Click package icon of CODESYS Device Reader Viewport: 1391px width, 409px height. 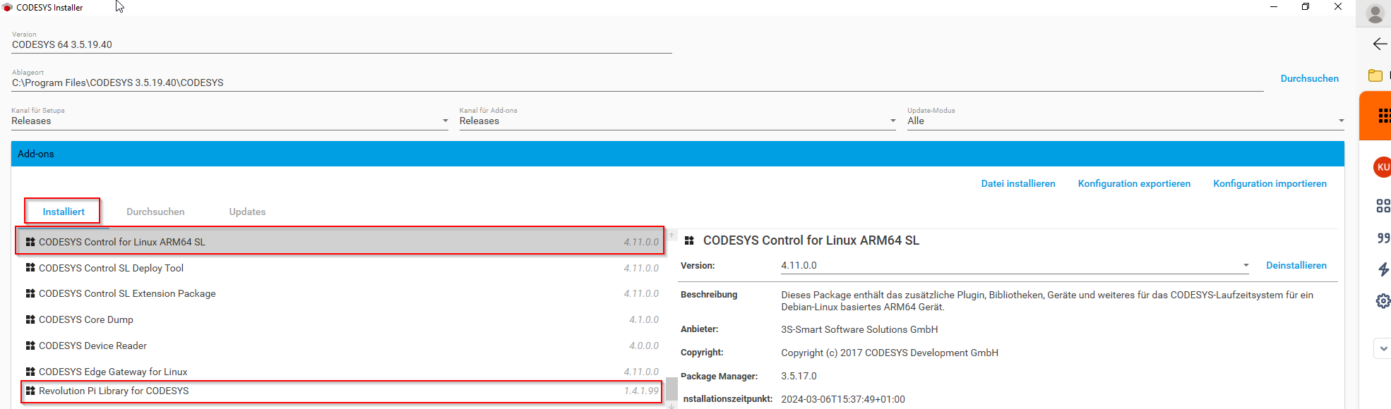tap(30, 346)
